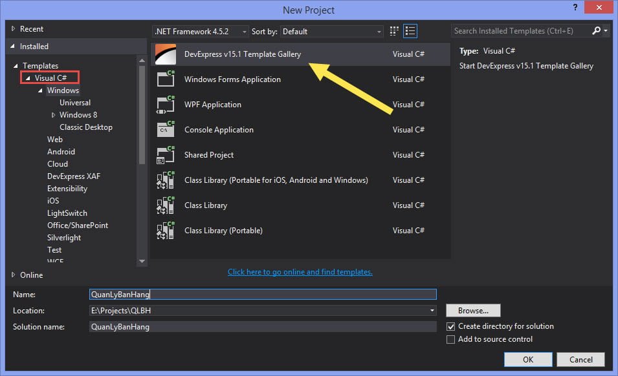Check Add to source control
This screenshot has height=376, width=618.
451,340
